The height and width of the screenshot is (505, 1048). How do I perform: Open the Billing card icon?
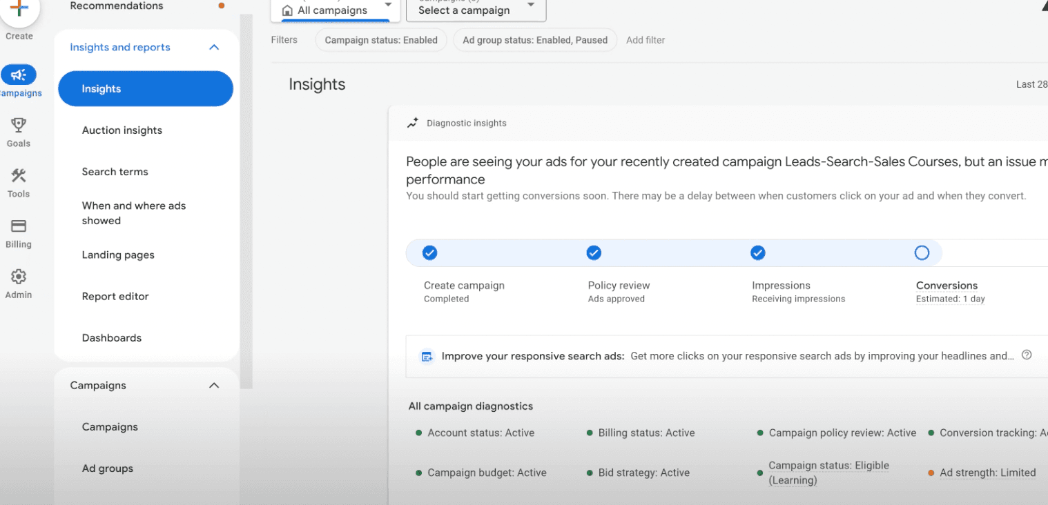point(19,226)
